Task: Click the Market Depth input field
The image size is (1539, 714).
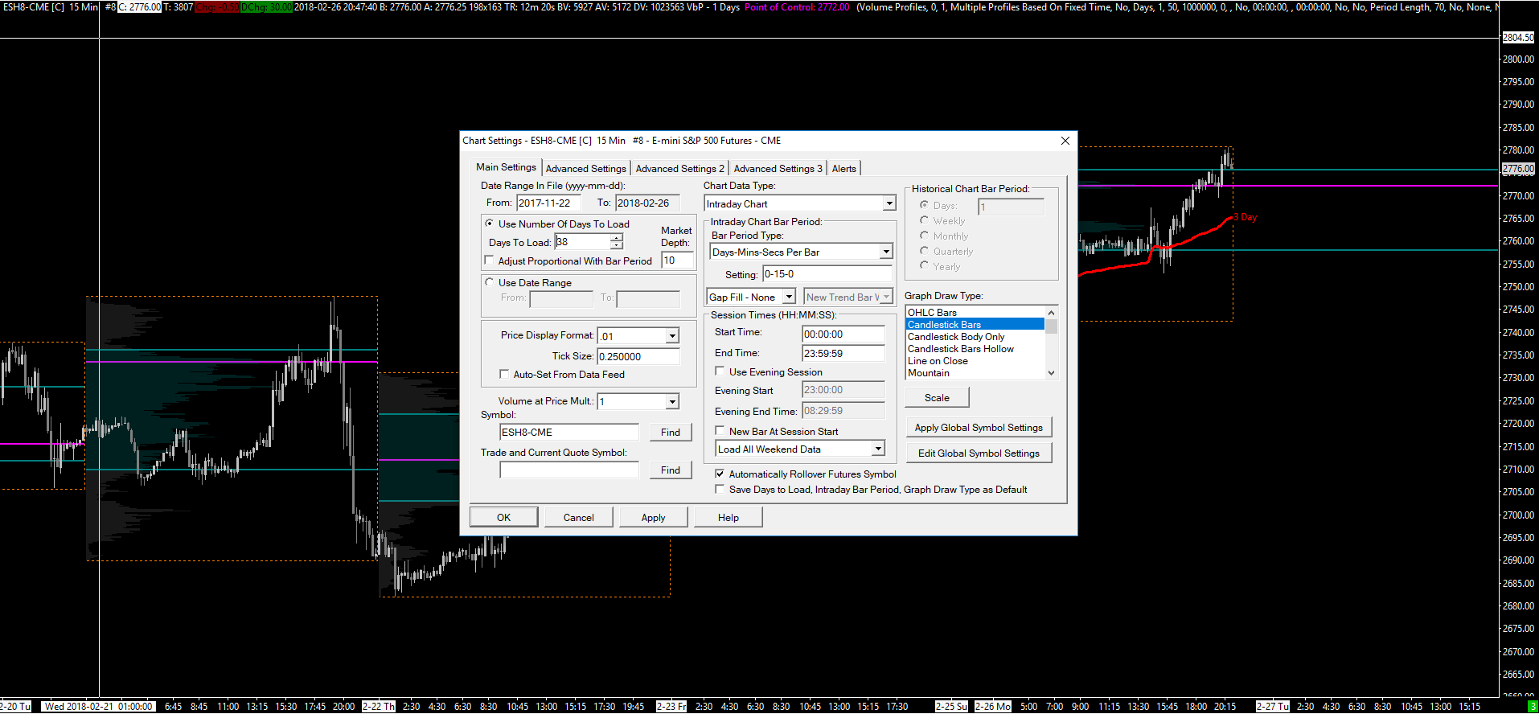Action: pyautogui.click(x=677, y=260)
